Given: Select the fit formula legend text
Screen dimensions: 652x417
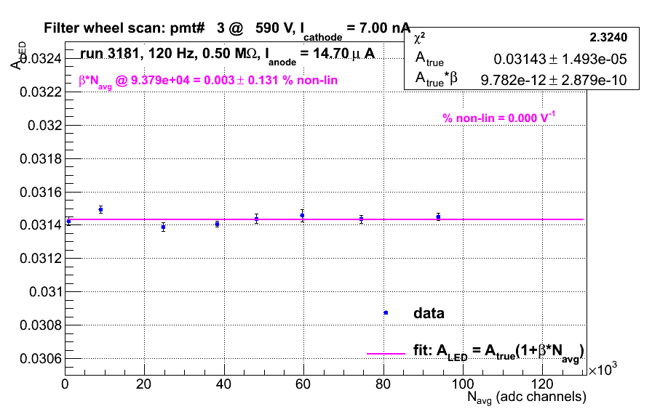Looking at the screenshot, I should point(498,352).
